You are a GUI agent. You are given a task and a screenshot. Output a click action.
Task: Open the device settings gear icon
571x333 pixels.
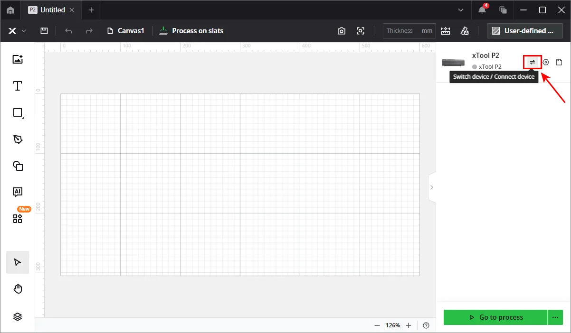(x=546, y=62)
